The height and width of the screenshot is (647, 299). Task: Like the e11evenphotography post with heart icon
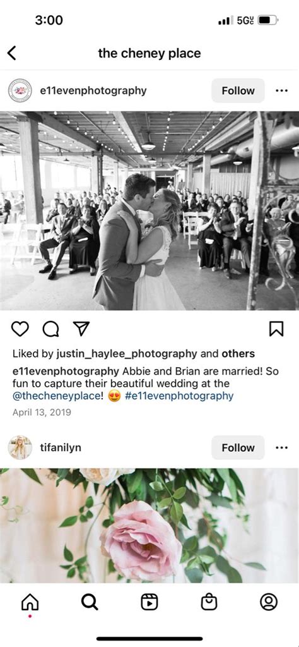(20, 329)
